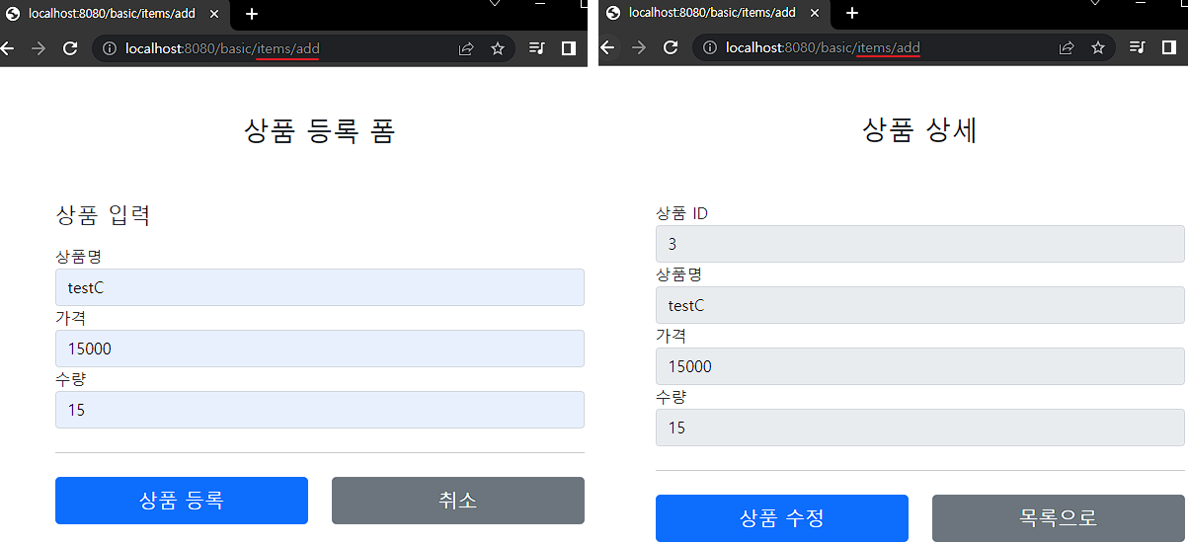Edit 수량 field in registration form

(320, 410)
